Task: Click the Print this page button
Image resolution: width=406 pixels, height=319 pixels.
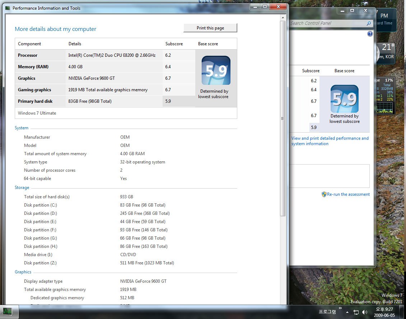Action: click(x=210, y=28)
